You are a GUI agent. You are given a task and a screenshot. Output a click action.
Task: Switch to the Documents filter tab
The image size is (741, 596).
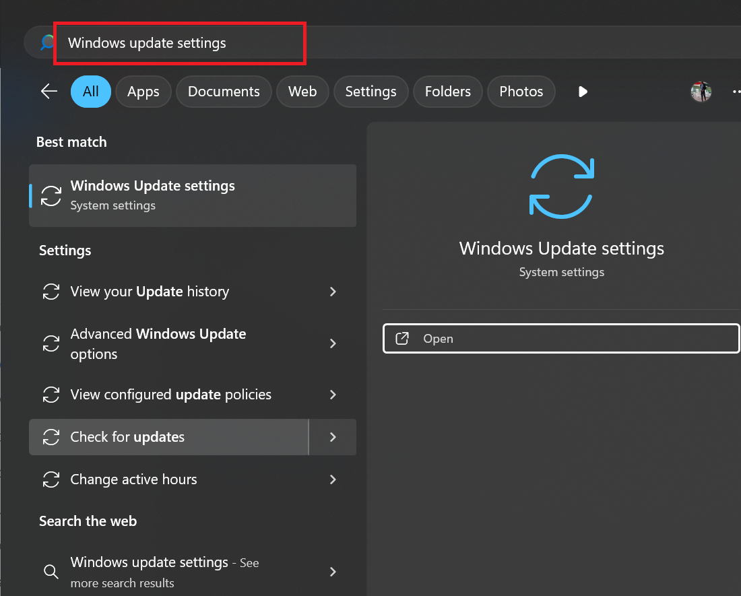point(224,92)
